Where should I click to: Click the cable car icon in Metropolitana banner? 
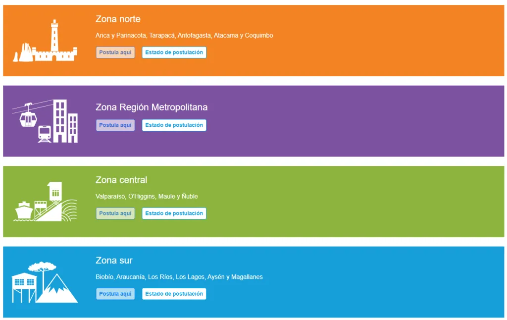click(x=28, y=115)
